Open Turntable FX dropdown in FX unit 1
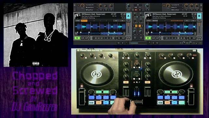Screen dimensions: 209x118 point(91,5)
